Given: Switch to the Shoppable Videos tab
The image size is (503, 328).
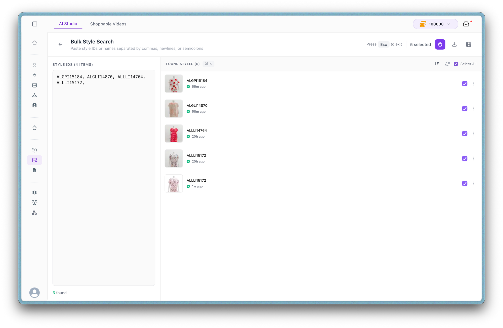Looking at the screenshot, I should point(108,24).
